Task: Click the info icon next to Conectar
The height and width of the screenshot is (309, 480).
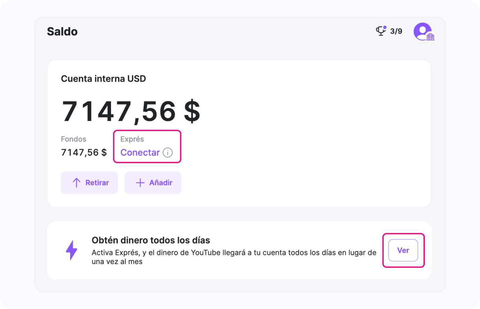Action: [x=168, y=153]
